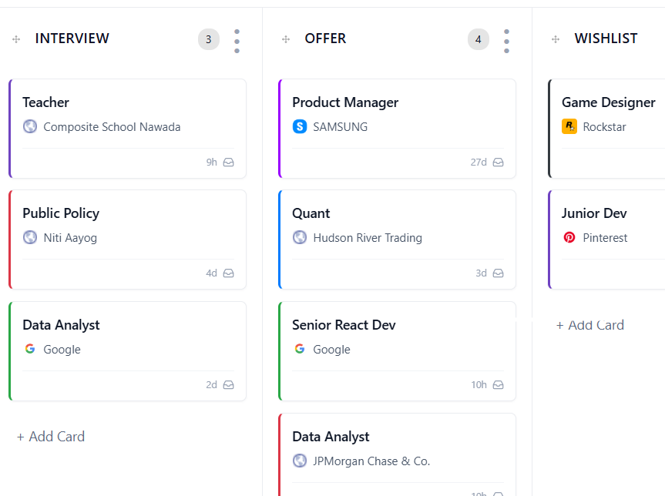Click inbox icon on Product Manager card
The width and height of the screenshot is (665, 496).
499,163
